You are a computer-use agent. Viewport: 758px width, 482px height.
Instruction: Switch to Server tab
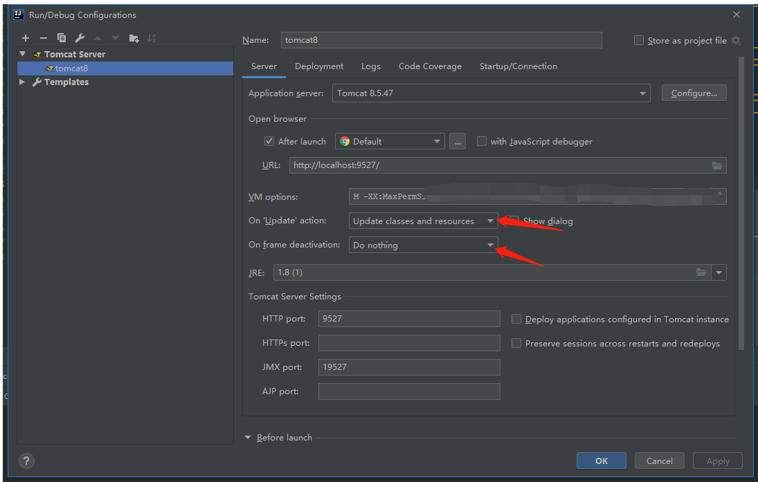click(x=264, y=66)
